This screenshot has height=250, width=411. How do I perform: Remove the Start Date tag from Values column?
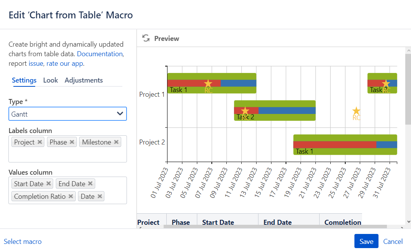[x=49, y=183]
